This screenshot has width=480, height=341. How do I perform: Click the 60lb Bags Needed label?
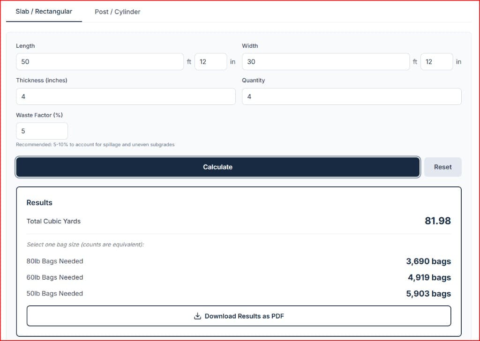[x=55, y=277]
